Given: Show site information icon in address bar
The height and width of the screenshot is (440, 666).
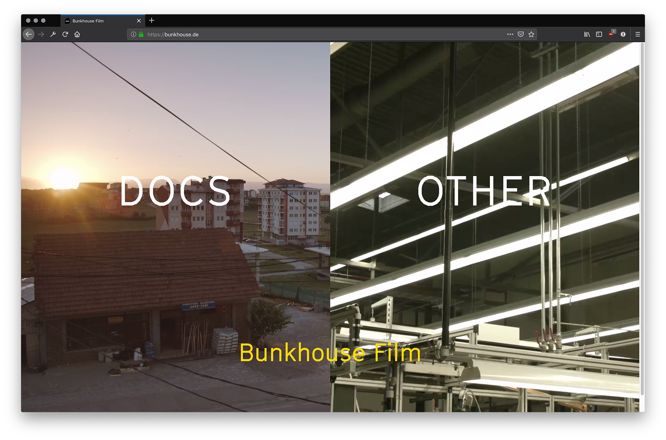Looking at the screenshot, I should (x=134, y=34).
